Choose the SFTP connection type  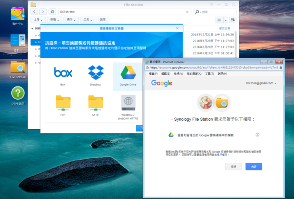[96, 103]
